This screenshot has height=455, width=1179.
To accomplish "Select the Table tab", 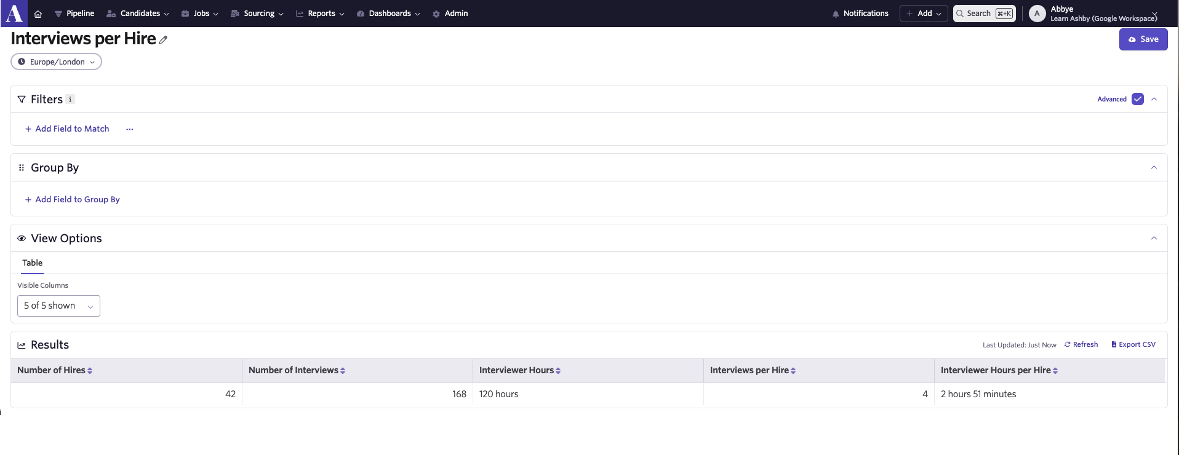I will coord(33,263).
